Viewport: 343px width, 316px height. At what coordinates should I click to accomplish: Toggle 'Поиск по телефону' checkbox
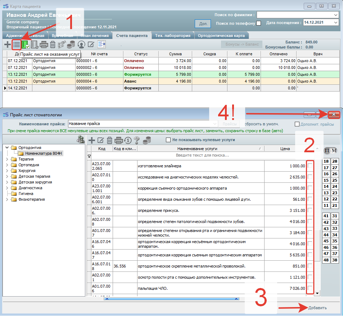click(x=258, y=23)
